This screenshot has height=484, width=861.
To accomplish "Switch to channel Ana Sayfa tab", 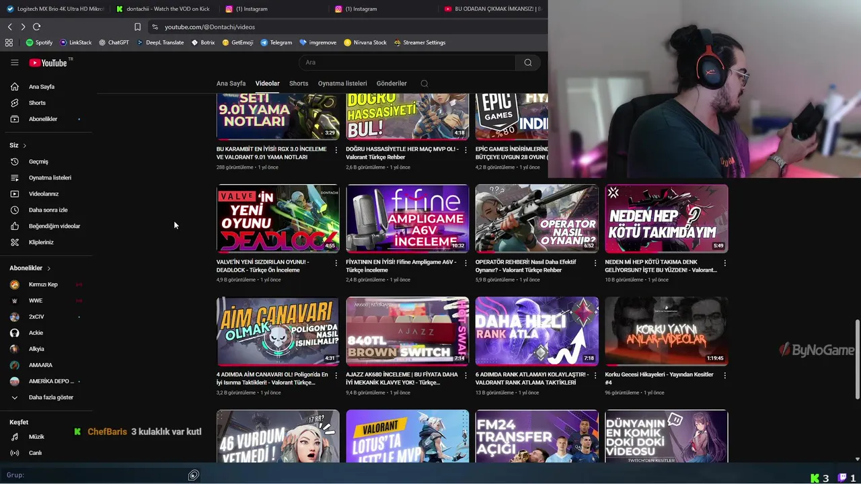I will (x=231, y=83).
